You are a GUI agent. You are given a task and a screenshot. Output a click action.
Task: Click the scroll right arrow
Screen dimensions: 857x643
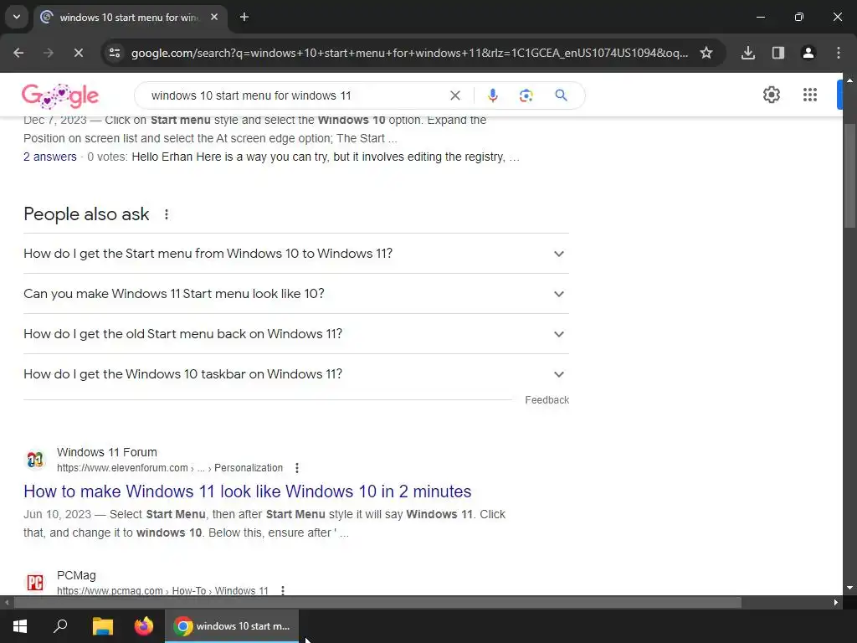click(x=836, y=603)
